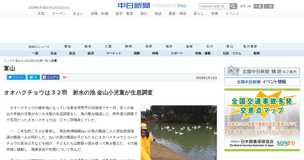Open 北陸中日新聞 購読のご案内 banner

coord(262,71)
